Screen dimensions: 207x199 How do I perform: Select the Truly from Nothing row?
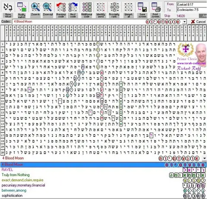click(x=103, y=175)
